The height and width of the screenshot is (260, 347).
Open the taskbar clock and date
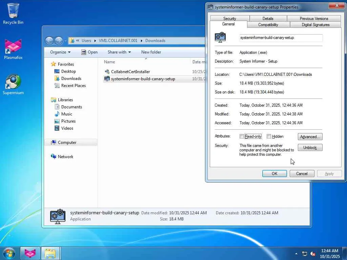[x=329, y=254]
